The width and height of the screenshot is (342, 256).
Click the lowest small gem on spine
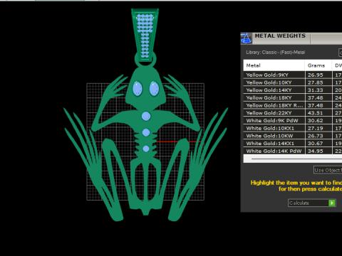coord(146,149)
